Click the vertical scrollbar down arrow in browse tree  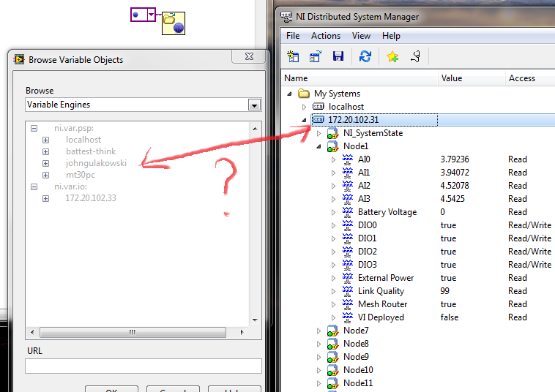tap(255, 320)
